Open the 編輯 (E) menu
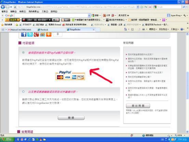This screenshot has width=189, height=142. click(x=13, y=12)
